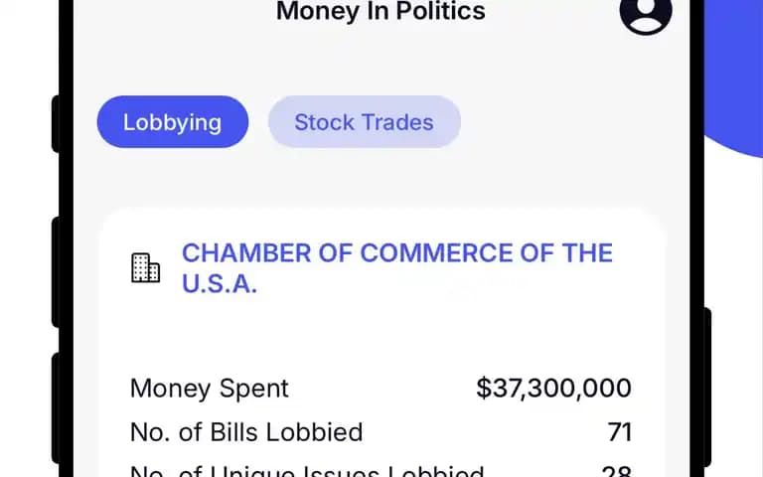Image resolution: width=763 pixels, height=477 pixels.
Task: Open Chamber of Commerce of the U.S.A. link
Action: coord(397,267)
